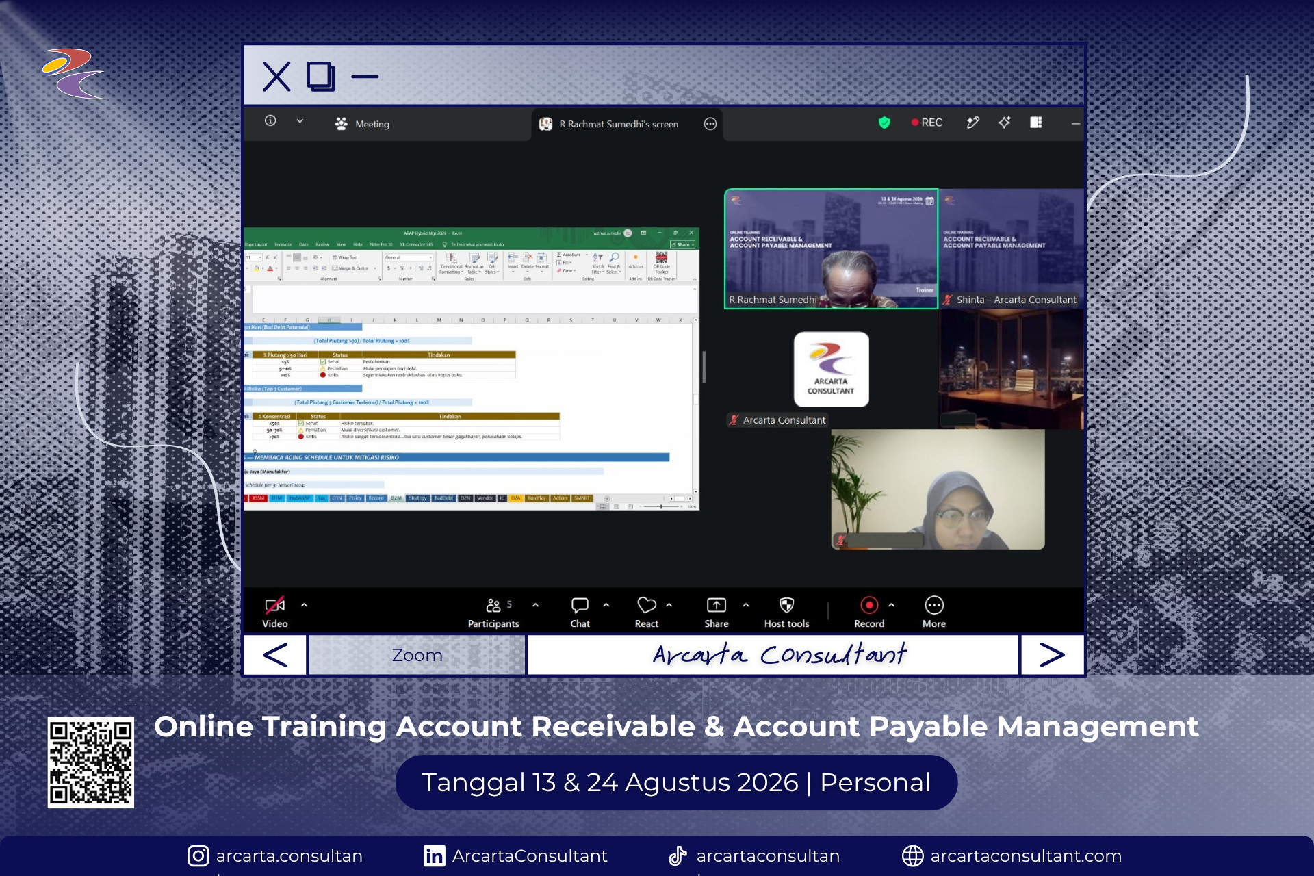This screenshot has width=1314, height=876.
Task: Expand Share options arrow
Action: 746,605
